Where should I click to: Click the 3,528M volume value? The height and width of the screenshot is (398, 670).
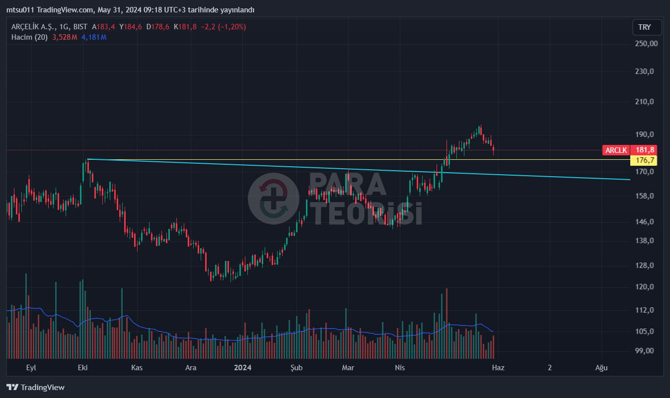point(65,37)
